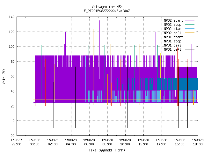Viewport: 204px width, 153px height.
Task: Click the file name E_RT20150827220046.sfduZ
Action: (107, 11)
